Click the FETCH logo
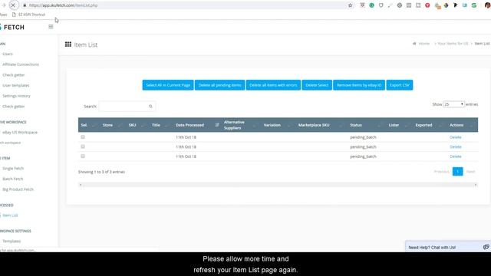Screen dimensions: 491x276 coord(12,28)
